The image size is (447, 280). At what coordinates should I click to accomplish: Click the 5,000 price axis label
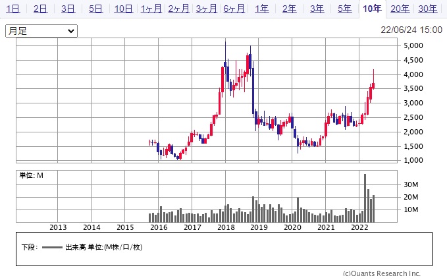pos(413,45)
